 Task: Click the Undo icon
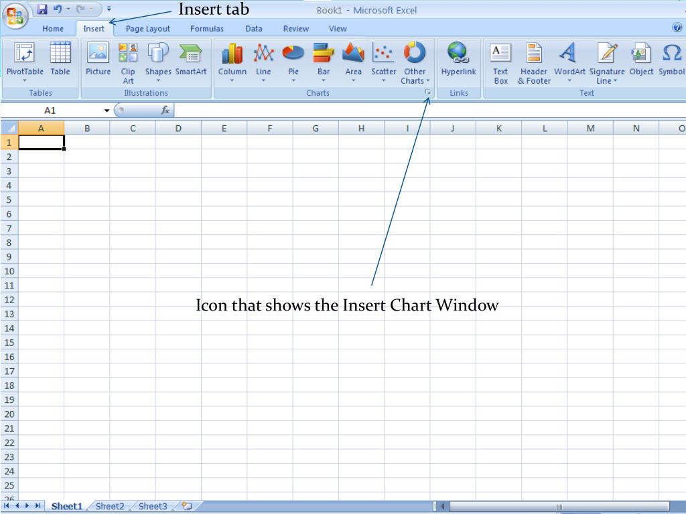58,9
